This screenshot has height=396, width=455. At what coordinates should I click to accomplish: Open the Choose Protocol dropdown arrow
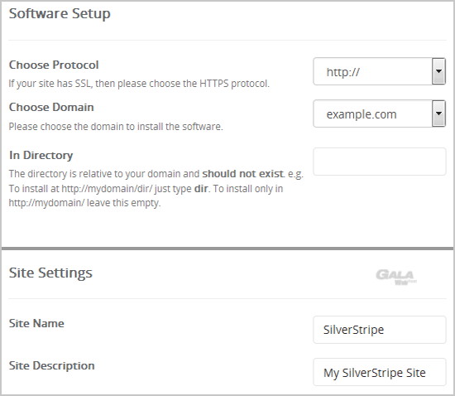coord(438,71)
